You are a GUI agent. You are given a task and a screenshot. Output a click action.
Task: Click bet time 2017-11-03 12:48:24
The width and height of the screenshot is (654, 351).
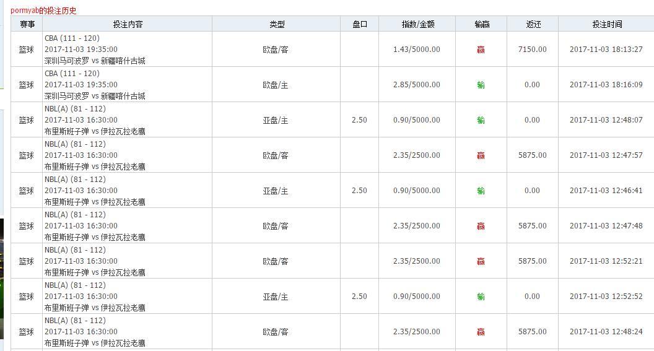606,332
